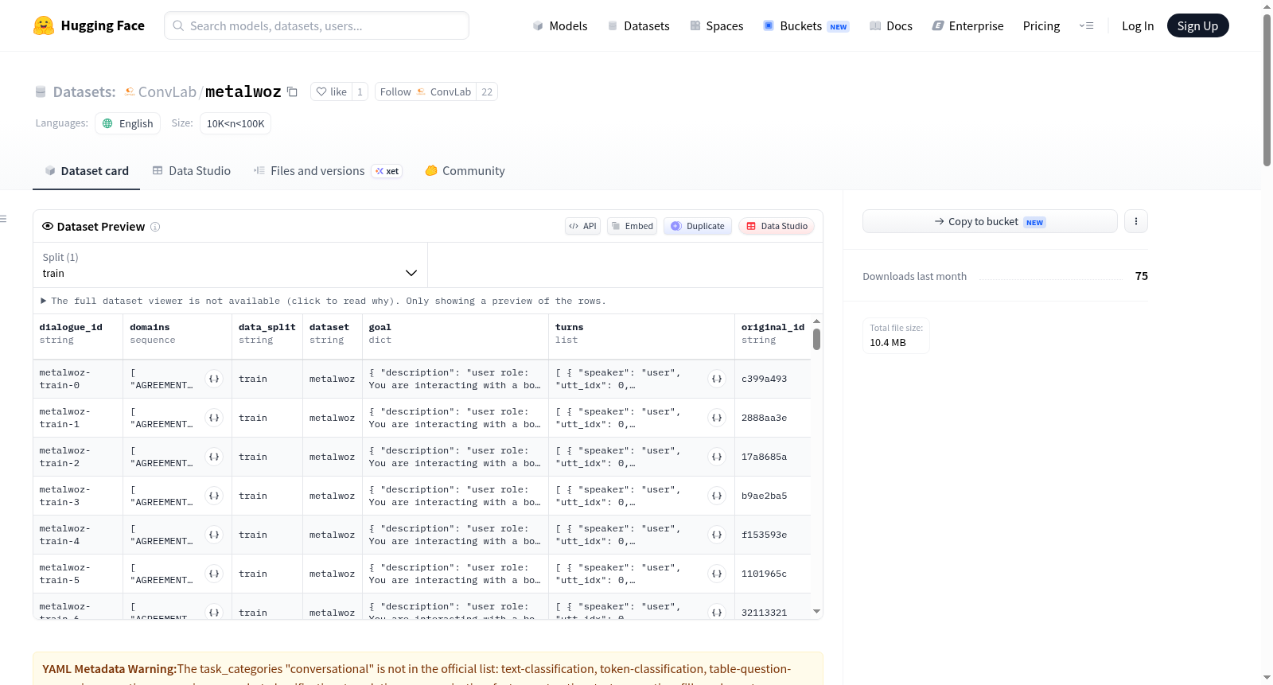Expand turns cell for row c399a493
The image size is (1273, 685).
click(x=717, y=379)
